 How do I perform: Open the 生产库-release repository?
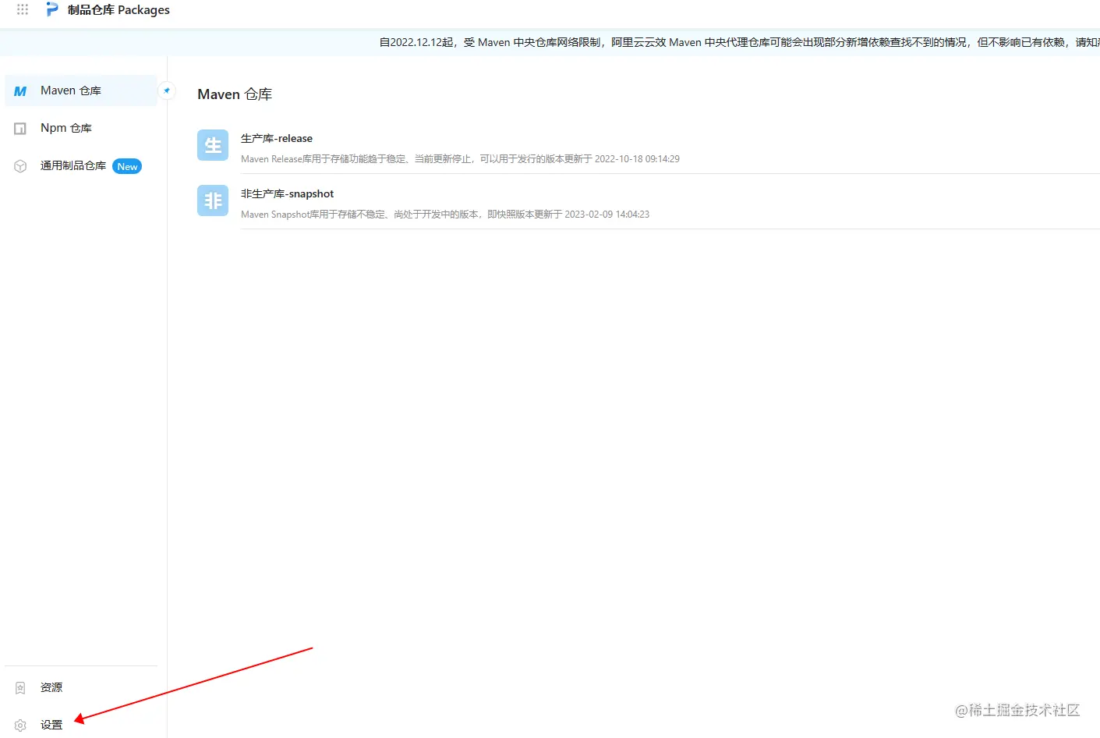[x=277, y=138]
